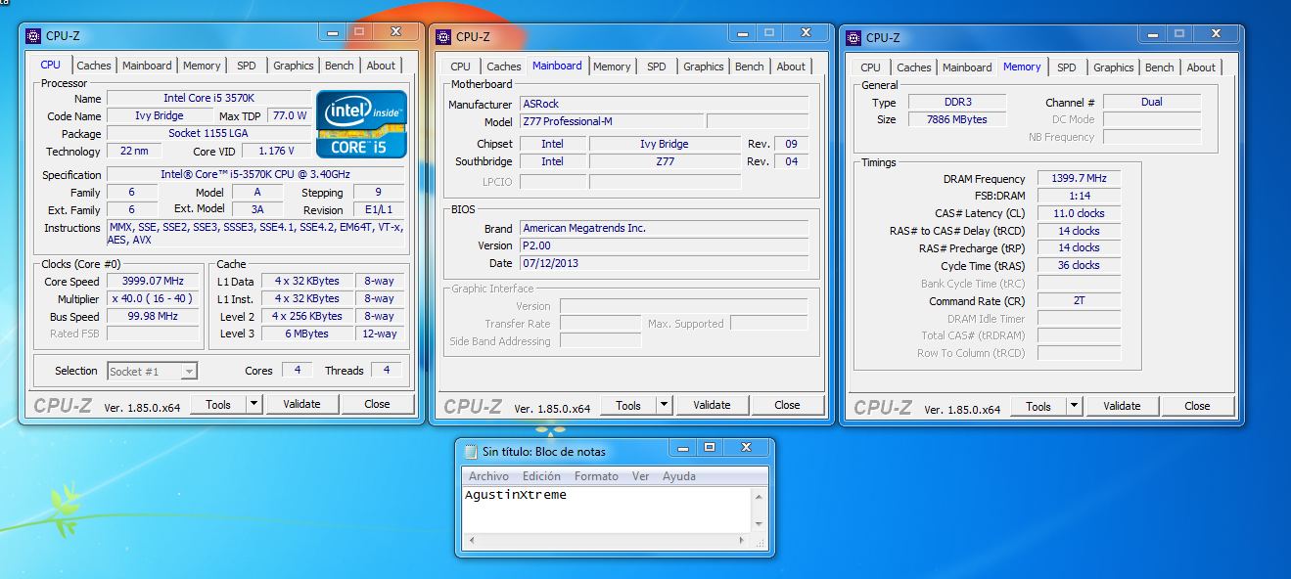
Task: Open About tab in right CPU-Z window
Action: click(1201, 67)
